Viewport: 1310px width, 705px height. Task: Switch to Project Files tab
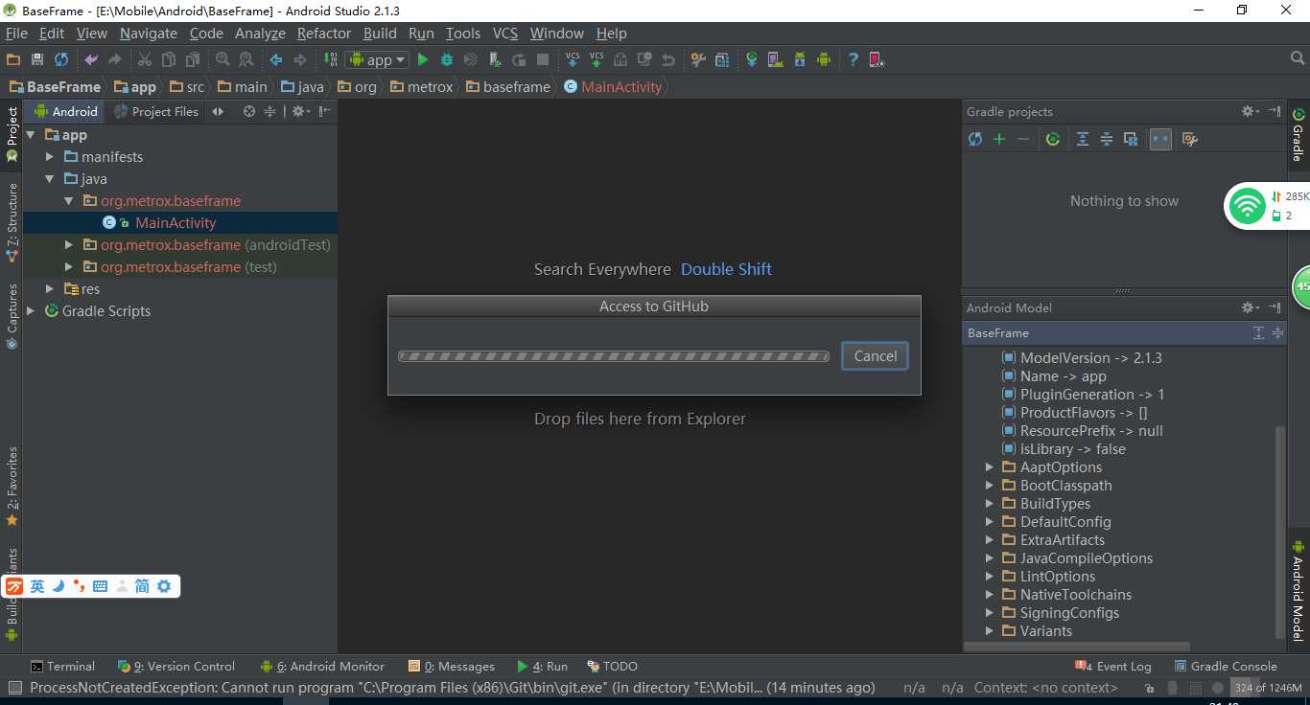click(156, 111)
